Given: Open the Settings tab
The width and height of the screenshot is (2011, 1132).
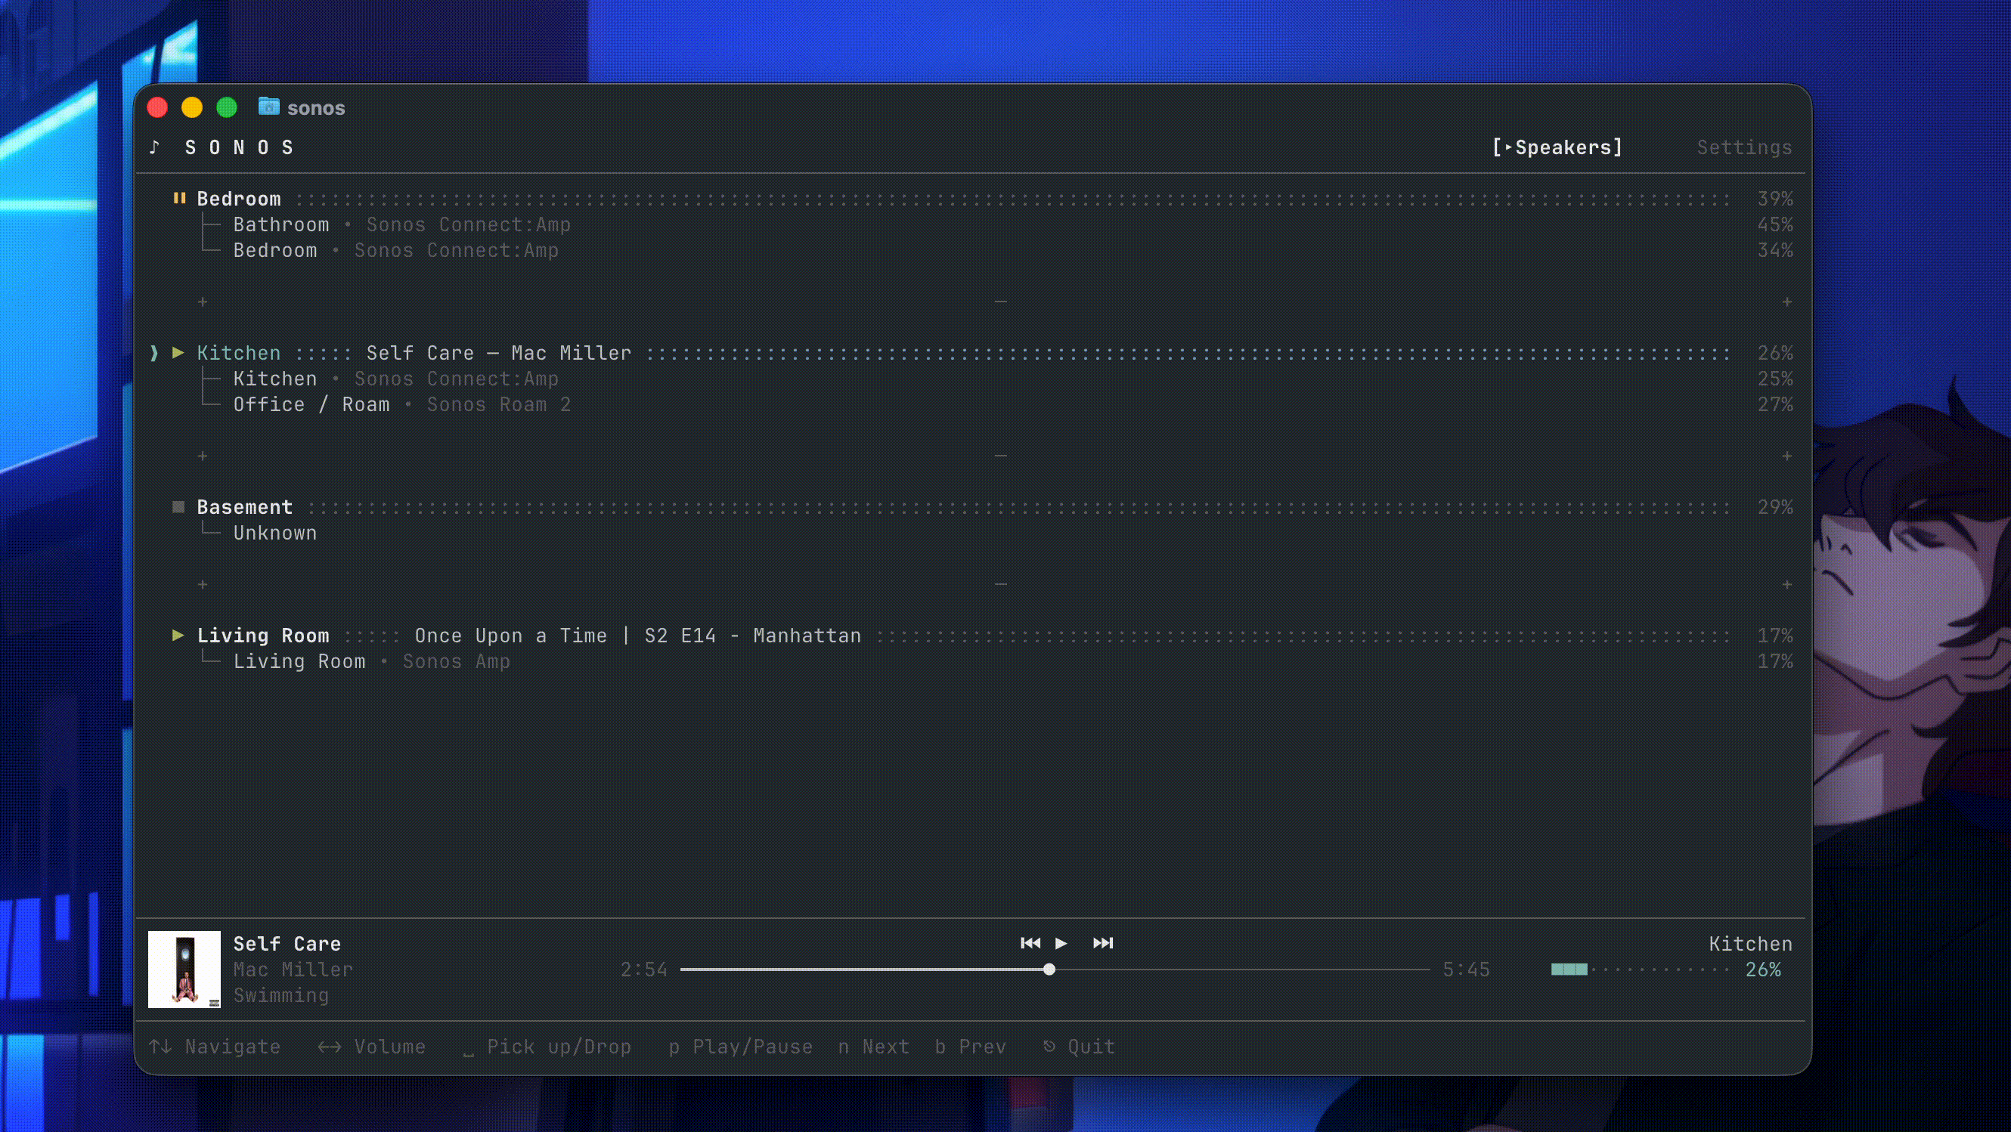Looking at the screenshot, I should tap(1744, 147).
